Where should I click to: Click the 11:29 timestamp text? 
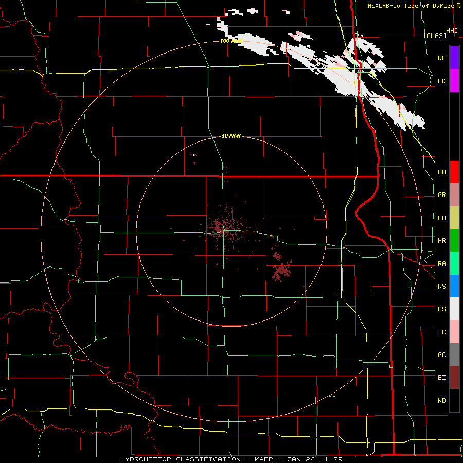331,459
